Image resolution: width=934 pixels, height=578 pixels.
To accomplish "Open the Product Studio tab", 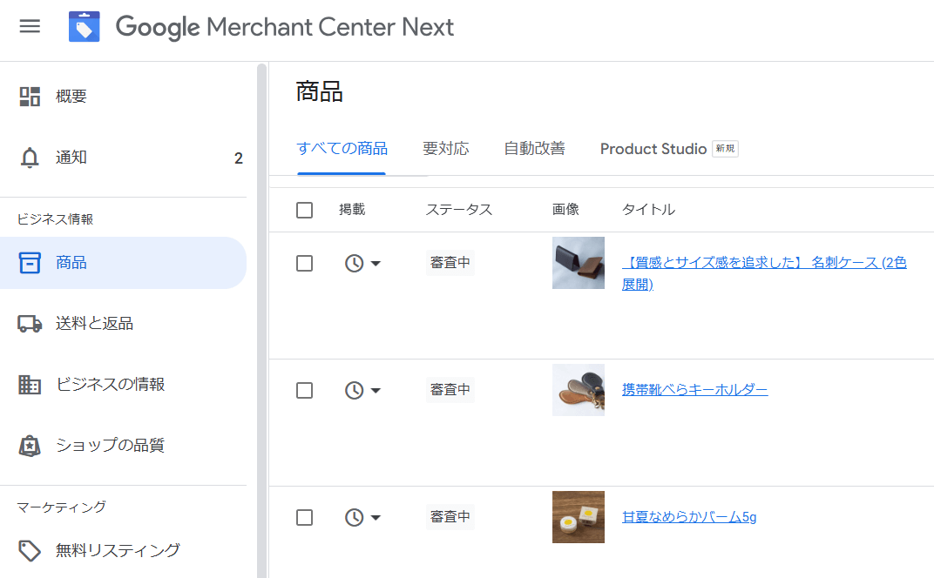I will [653, 149].
